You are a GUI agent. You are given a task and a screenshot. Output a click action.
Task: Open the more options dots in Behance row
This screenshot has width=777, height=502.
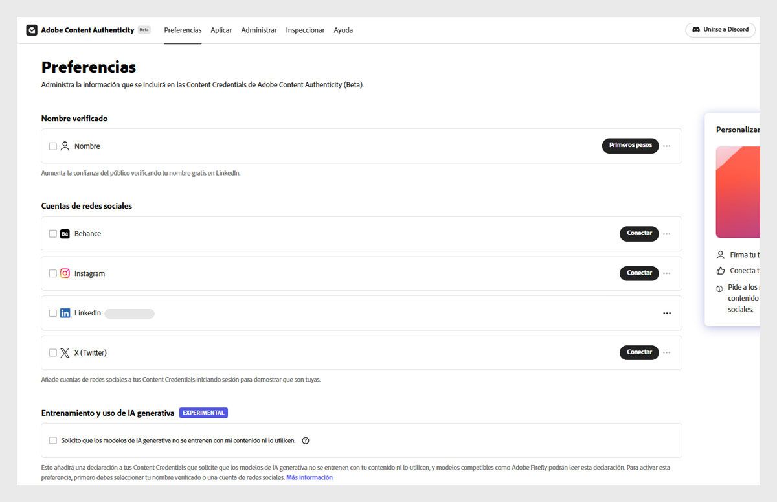667,234
